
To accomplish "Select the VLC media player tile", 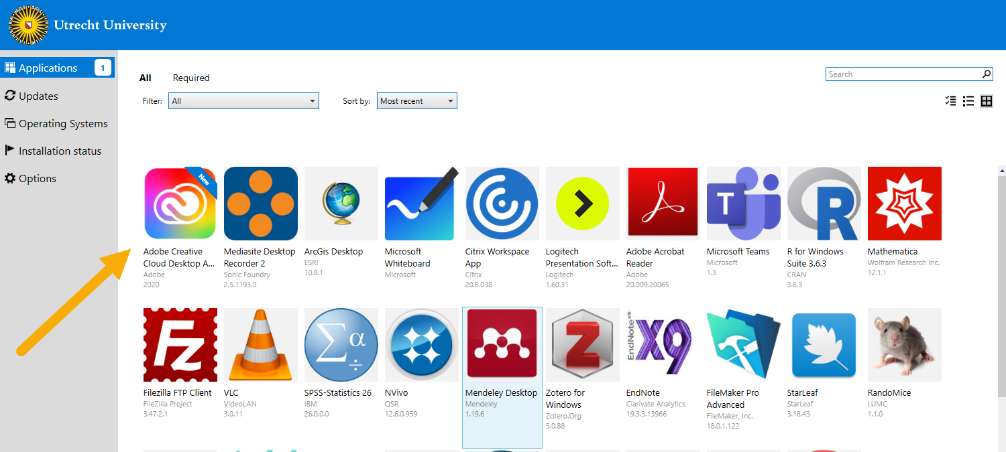I will 260,345.
